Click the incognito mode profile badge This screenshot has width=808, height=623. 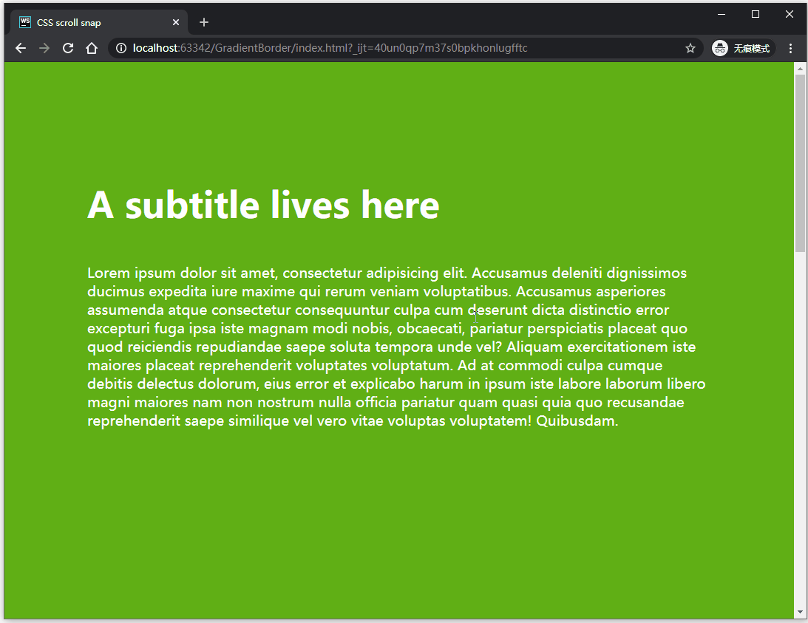(x=741, y=48)
